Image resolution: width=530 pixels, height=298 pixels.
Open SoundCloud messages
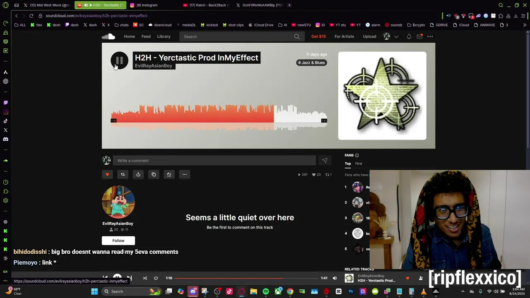(419, 36)
